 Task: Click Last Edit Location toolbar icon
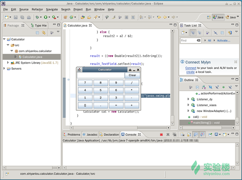click(x=159, y=17)
